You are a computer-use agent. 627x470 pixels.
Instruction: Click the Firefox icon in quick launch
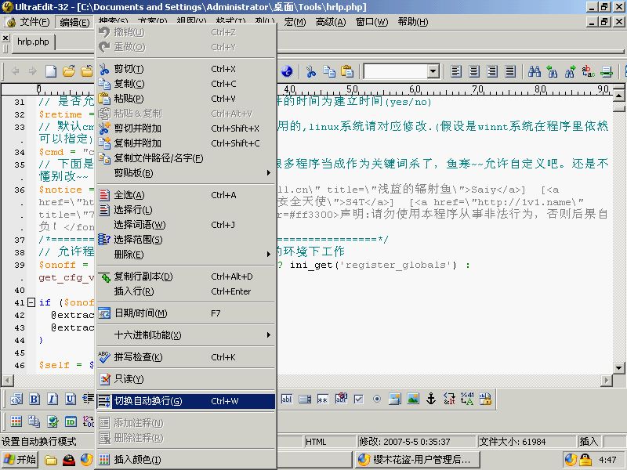tap(86, 460)
